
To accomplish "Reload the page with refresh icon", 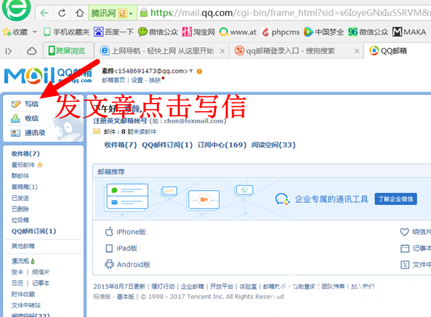I will 62,13.
